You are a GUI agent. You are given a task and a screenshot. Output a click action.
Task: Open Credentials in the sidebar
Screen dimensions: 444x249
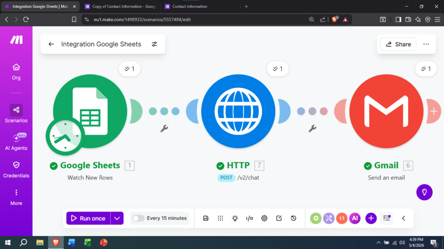(16, 169)
